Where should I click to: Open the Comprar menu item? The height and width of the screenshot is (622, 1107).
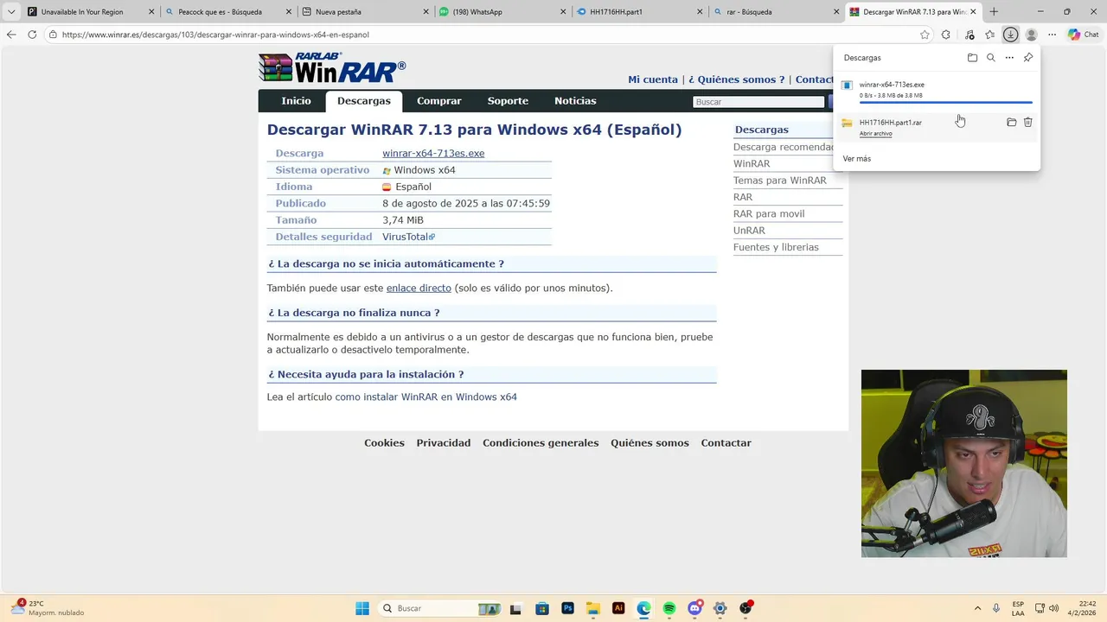(439, 101)
